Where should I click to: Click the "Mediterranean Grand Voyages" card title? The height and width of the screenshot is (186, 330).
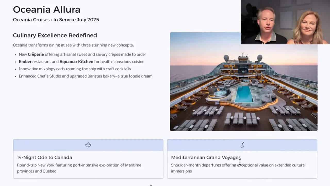(206, 157)
